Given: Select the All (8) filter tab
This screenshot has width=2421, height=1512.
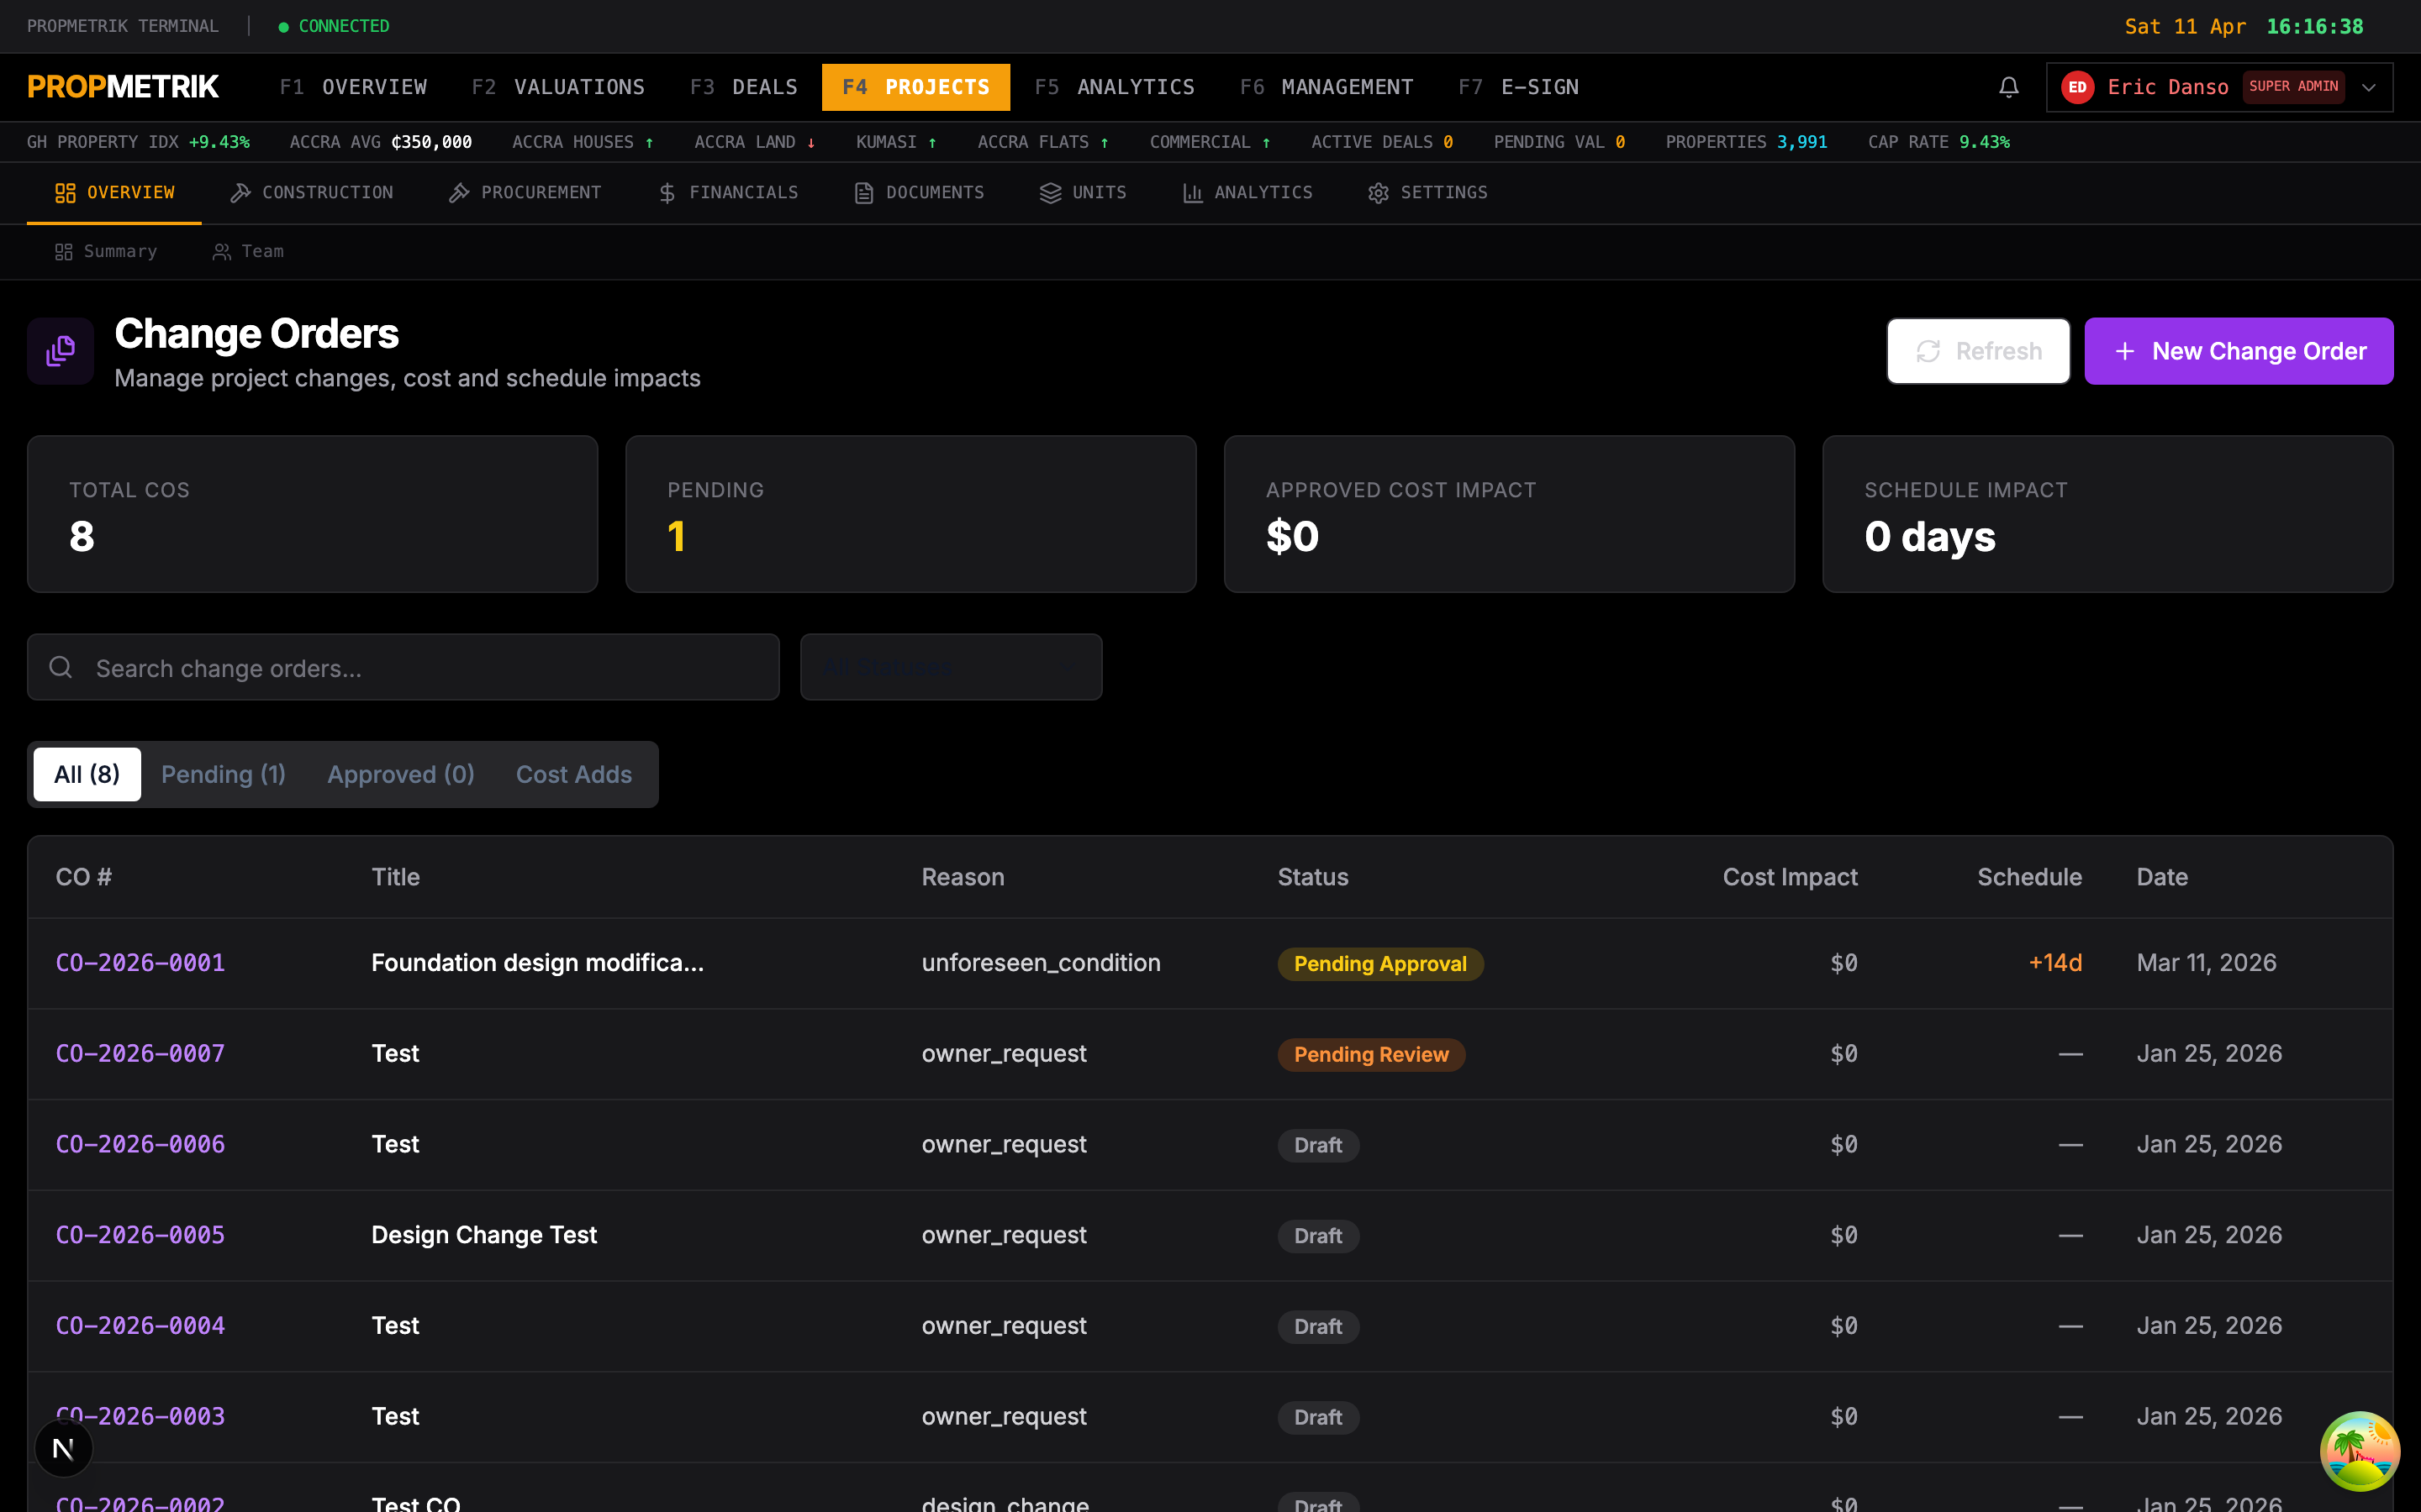Looking at the screenshot, I should [87, 774].
